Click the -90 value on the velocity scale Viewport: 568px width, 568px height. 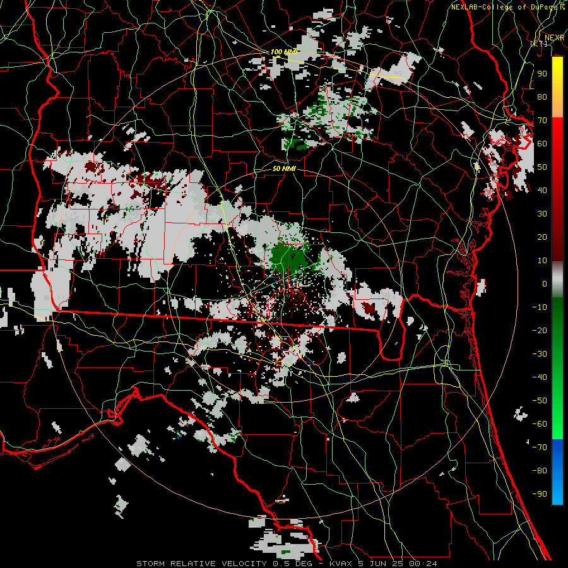point(540,494)
